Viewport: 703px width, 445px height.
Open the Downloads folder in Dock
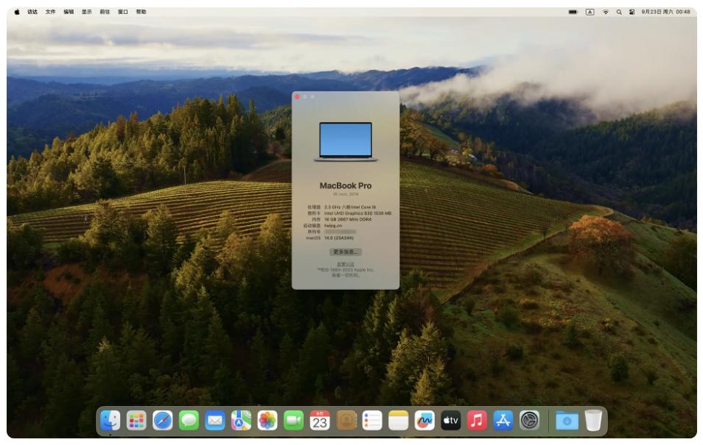click(x=567, y=421)
